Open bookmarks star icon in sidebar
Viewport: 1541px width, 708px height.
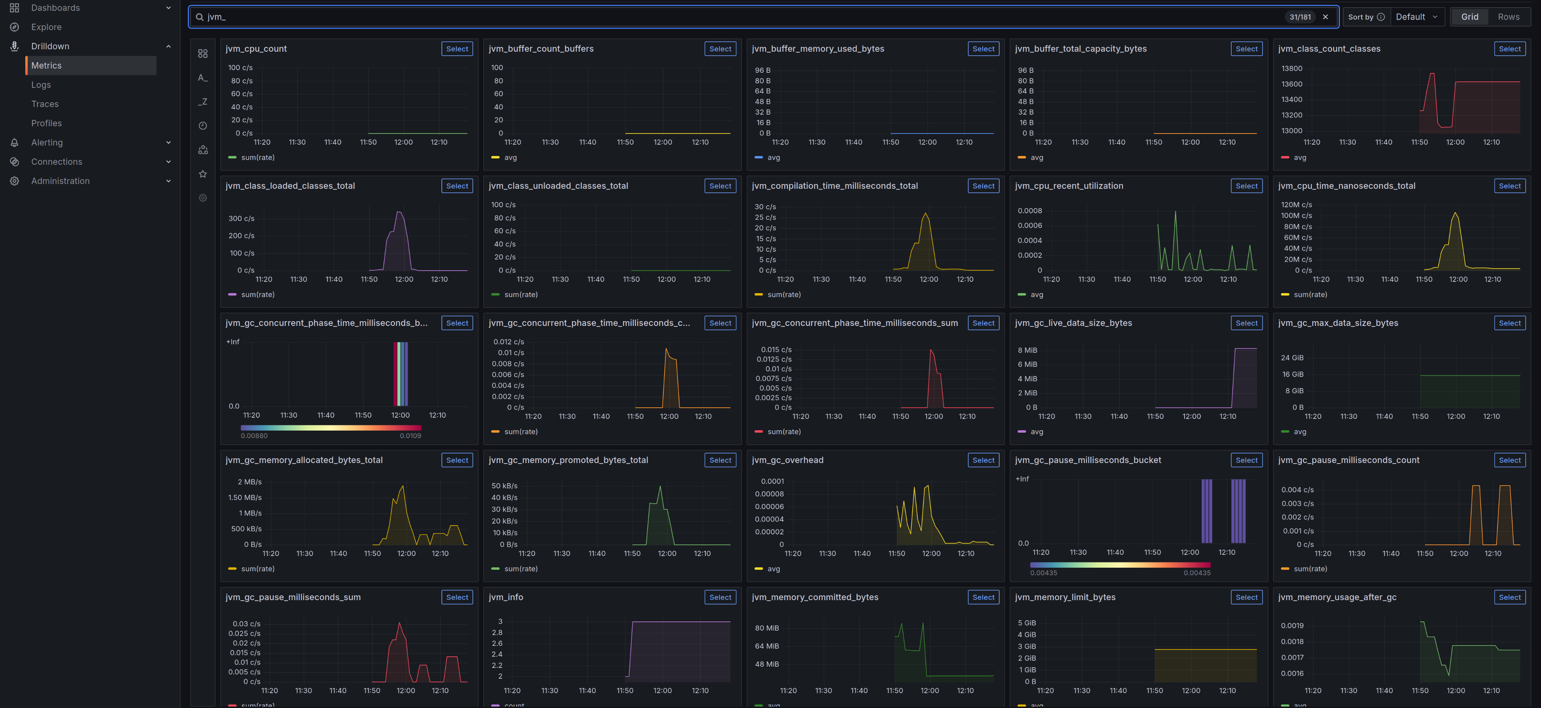pos(203,174)
